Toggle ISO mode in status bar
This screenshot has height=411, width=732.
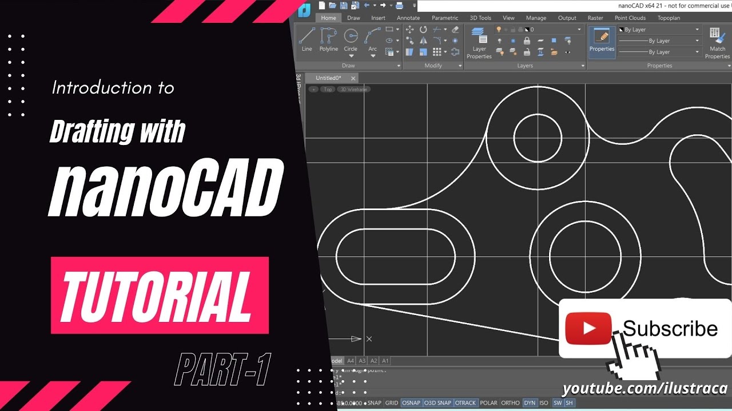544,403
